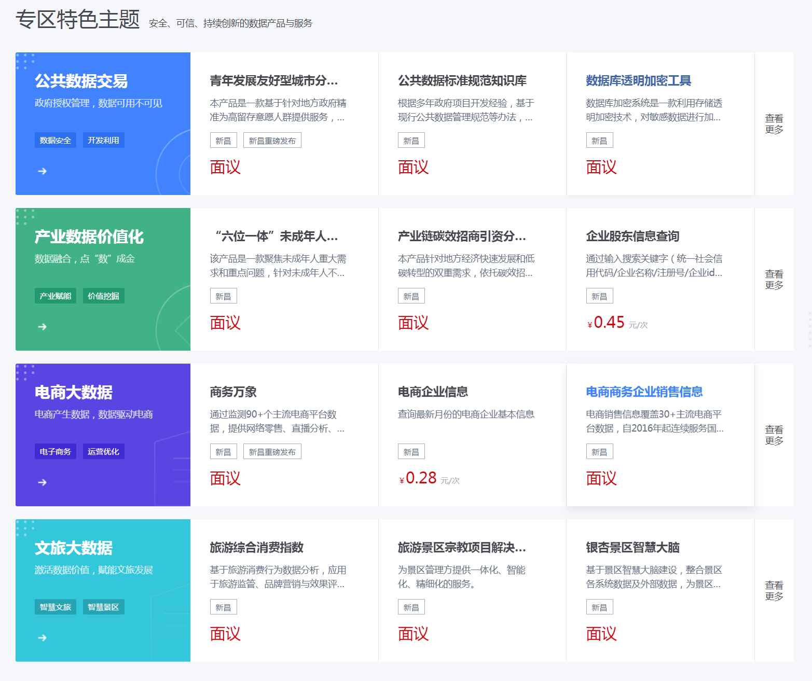This screenshot has width=812, height=681.
Task: Open product 青年发展友好型城市分...
Action: (274, 81)
